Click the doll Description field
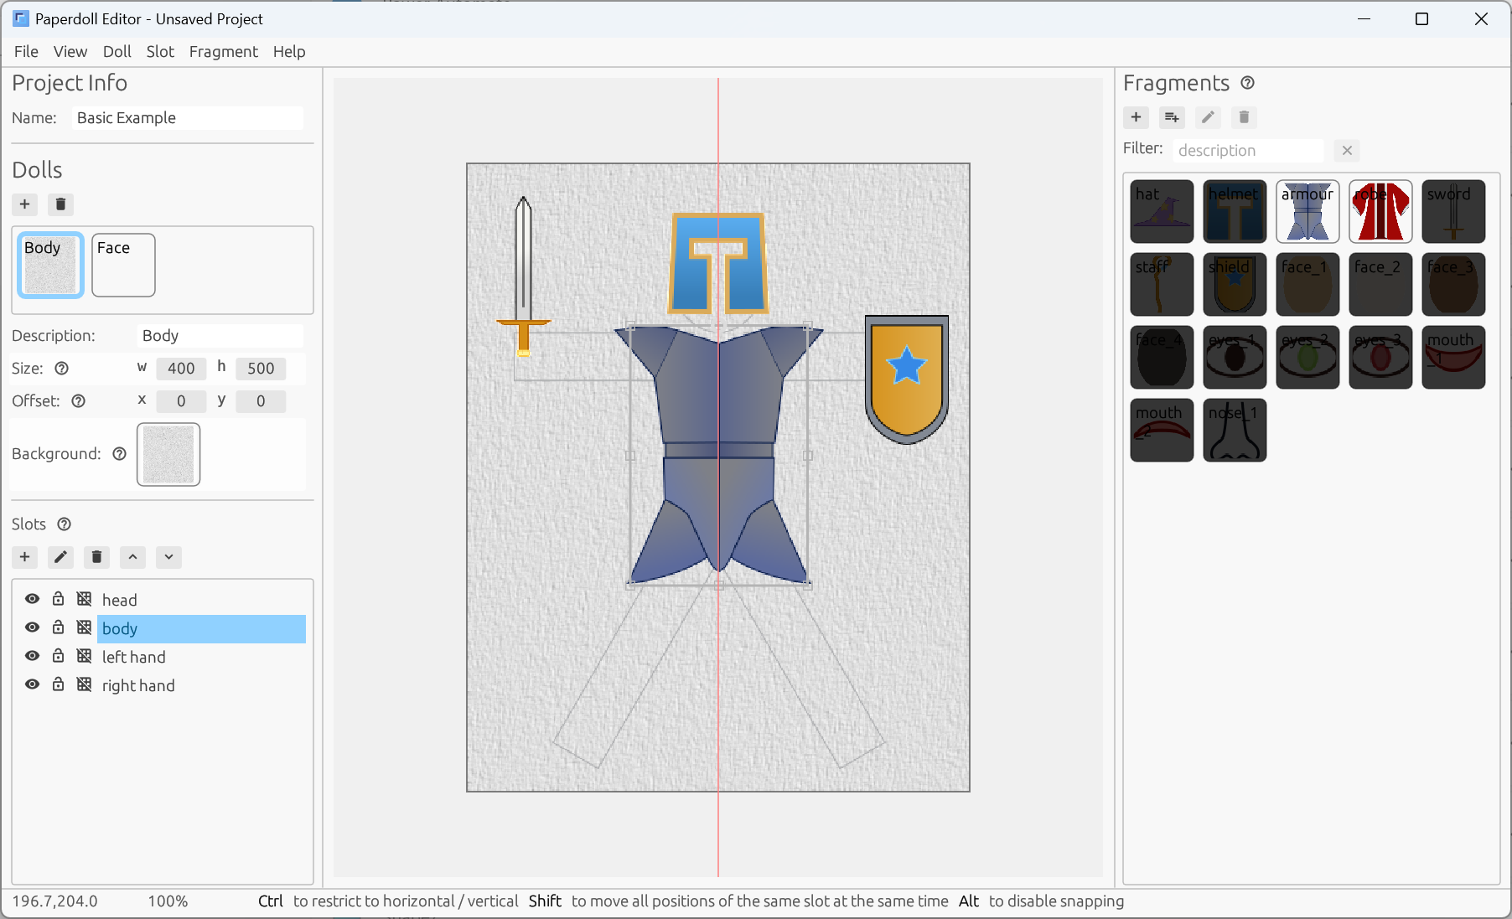The height and width of the screenshot is (919, 1512). [220, 336]
